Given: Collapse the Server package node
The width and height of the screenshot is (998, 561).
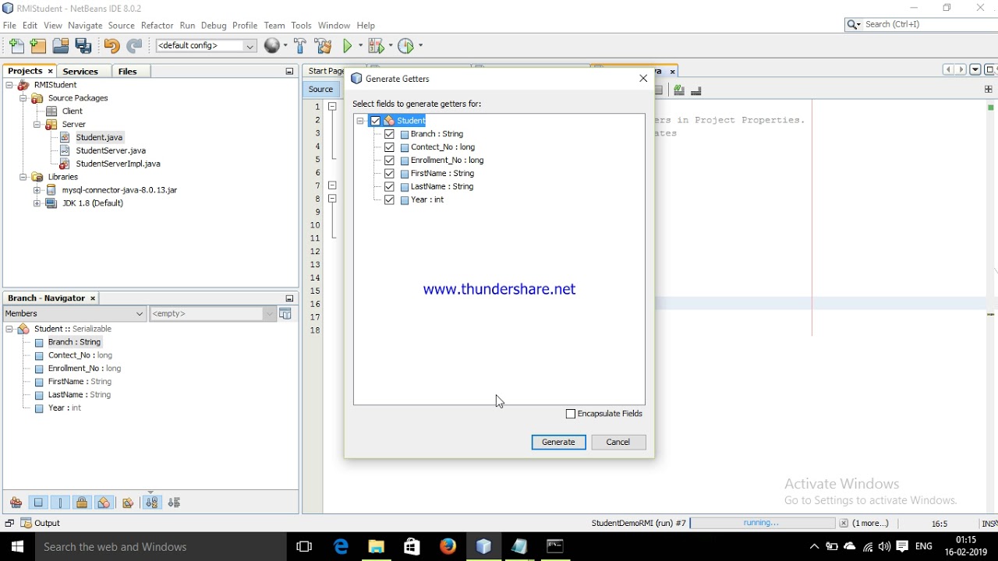Looking at the screenshot, I should pos(37,125).
